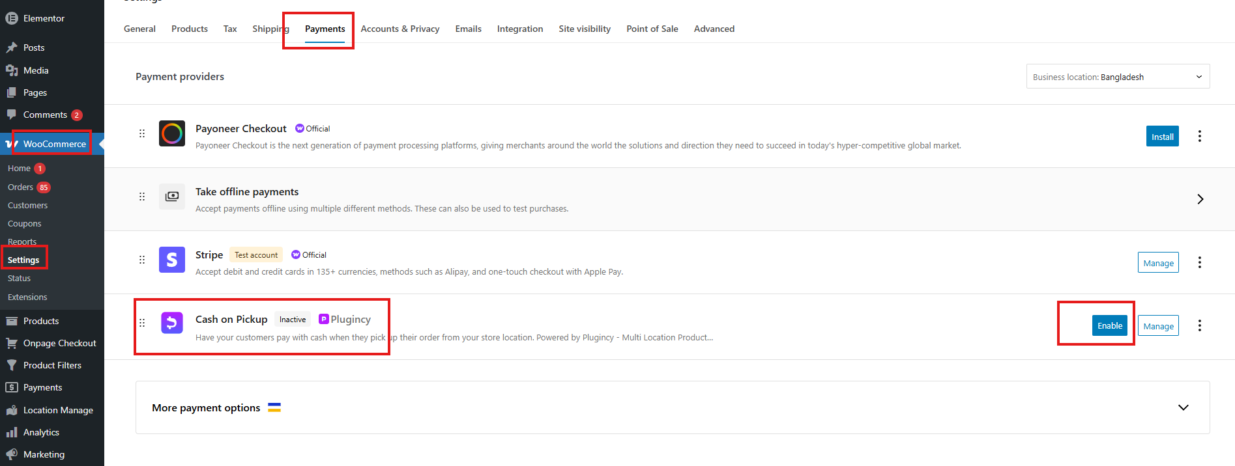The height and width of the screenshot is (466, 1235).
Task: Click the Stripe logo icon
Action: [x=172, y=260]
